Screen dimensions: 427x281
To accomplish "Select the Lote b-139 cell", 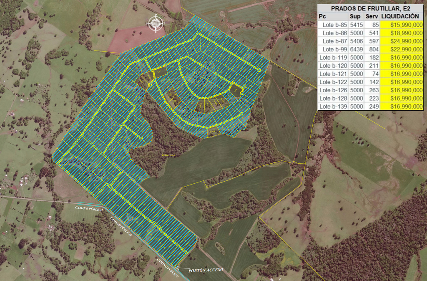I will click(333, 106).
